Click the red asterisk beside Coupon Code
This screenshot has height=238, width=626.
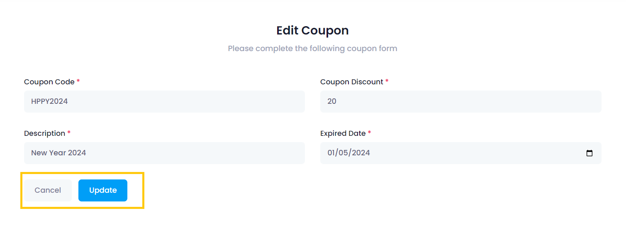pos(78,81)
